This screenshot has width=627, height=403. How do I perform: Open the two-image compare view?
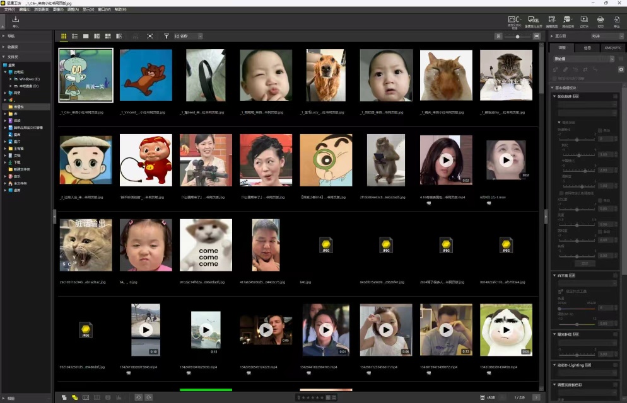coord(97,37)
